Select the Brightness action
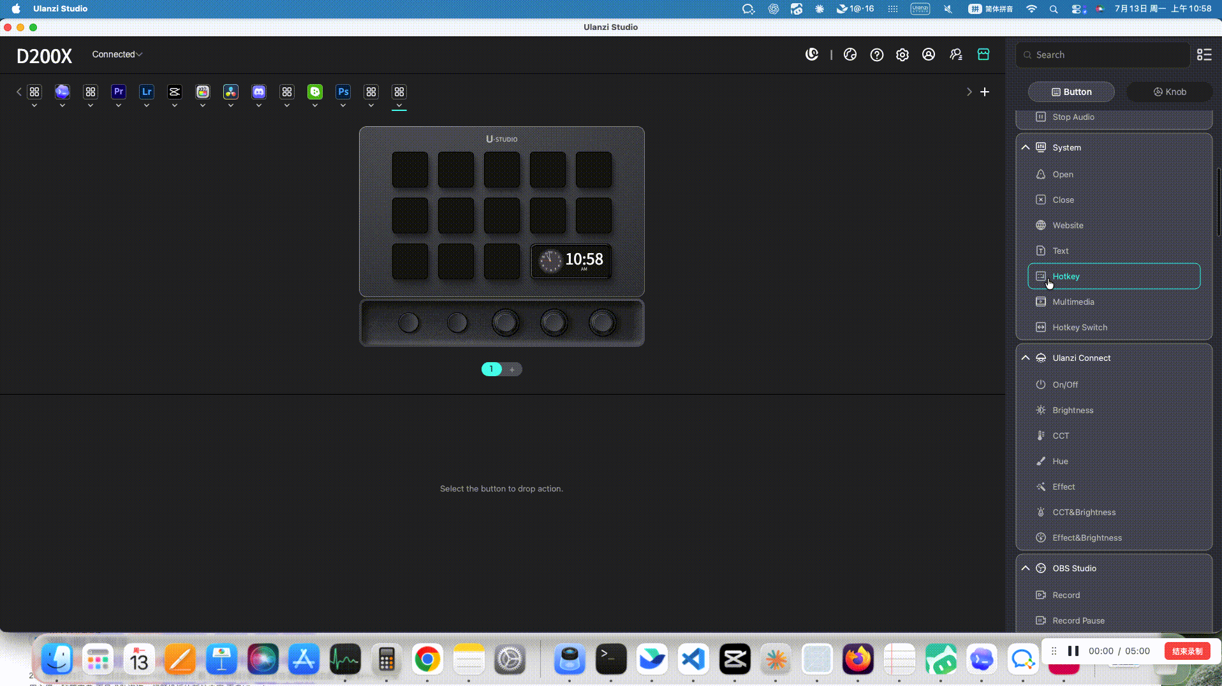The width and height of the screenshot is (1222, 686). (x=1114, y=410)
